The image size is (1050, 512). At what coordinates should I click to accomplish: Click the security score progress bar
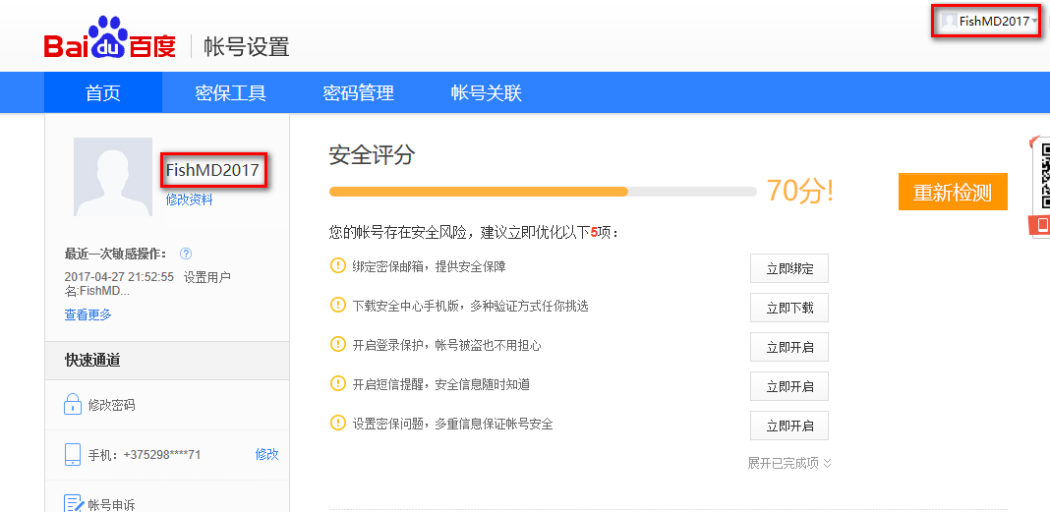coord(543,192)
